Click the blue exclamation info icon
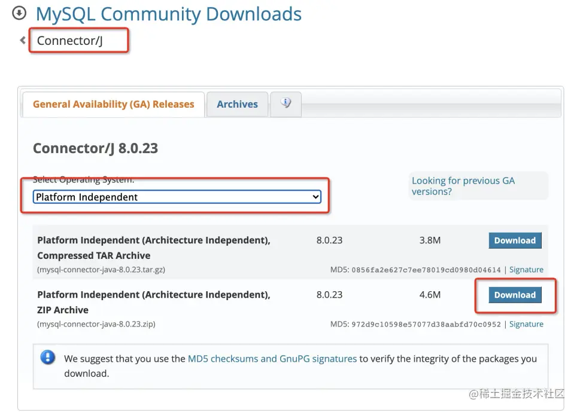The image size is (577, 412). 48,357
